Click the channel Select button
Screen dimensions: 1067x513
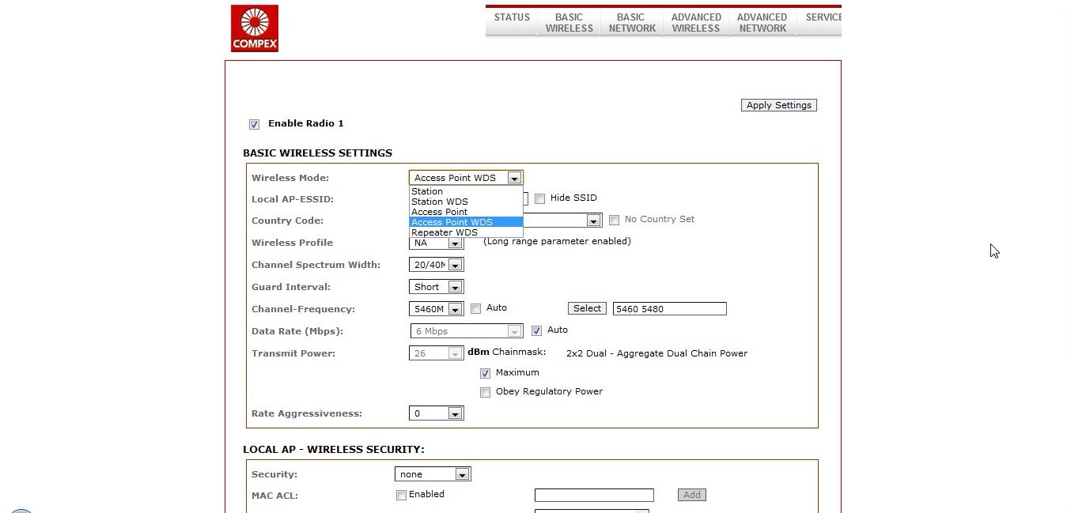588,308
